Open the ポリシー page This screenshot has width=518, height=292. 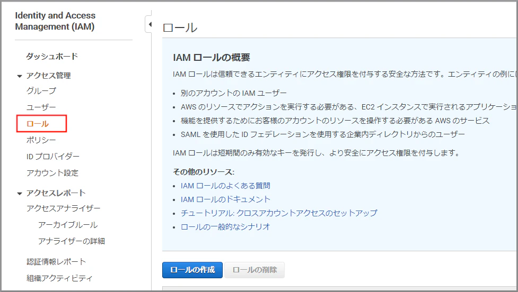click(41, 140)
